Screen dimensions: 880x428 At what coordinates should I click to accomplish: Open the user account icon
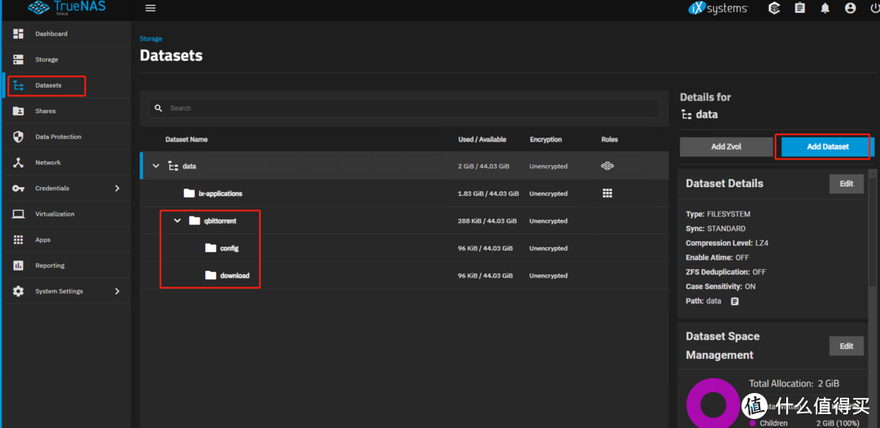[851, 8]
